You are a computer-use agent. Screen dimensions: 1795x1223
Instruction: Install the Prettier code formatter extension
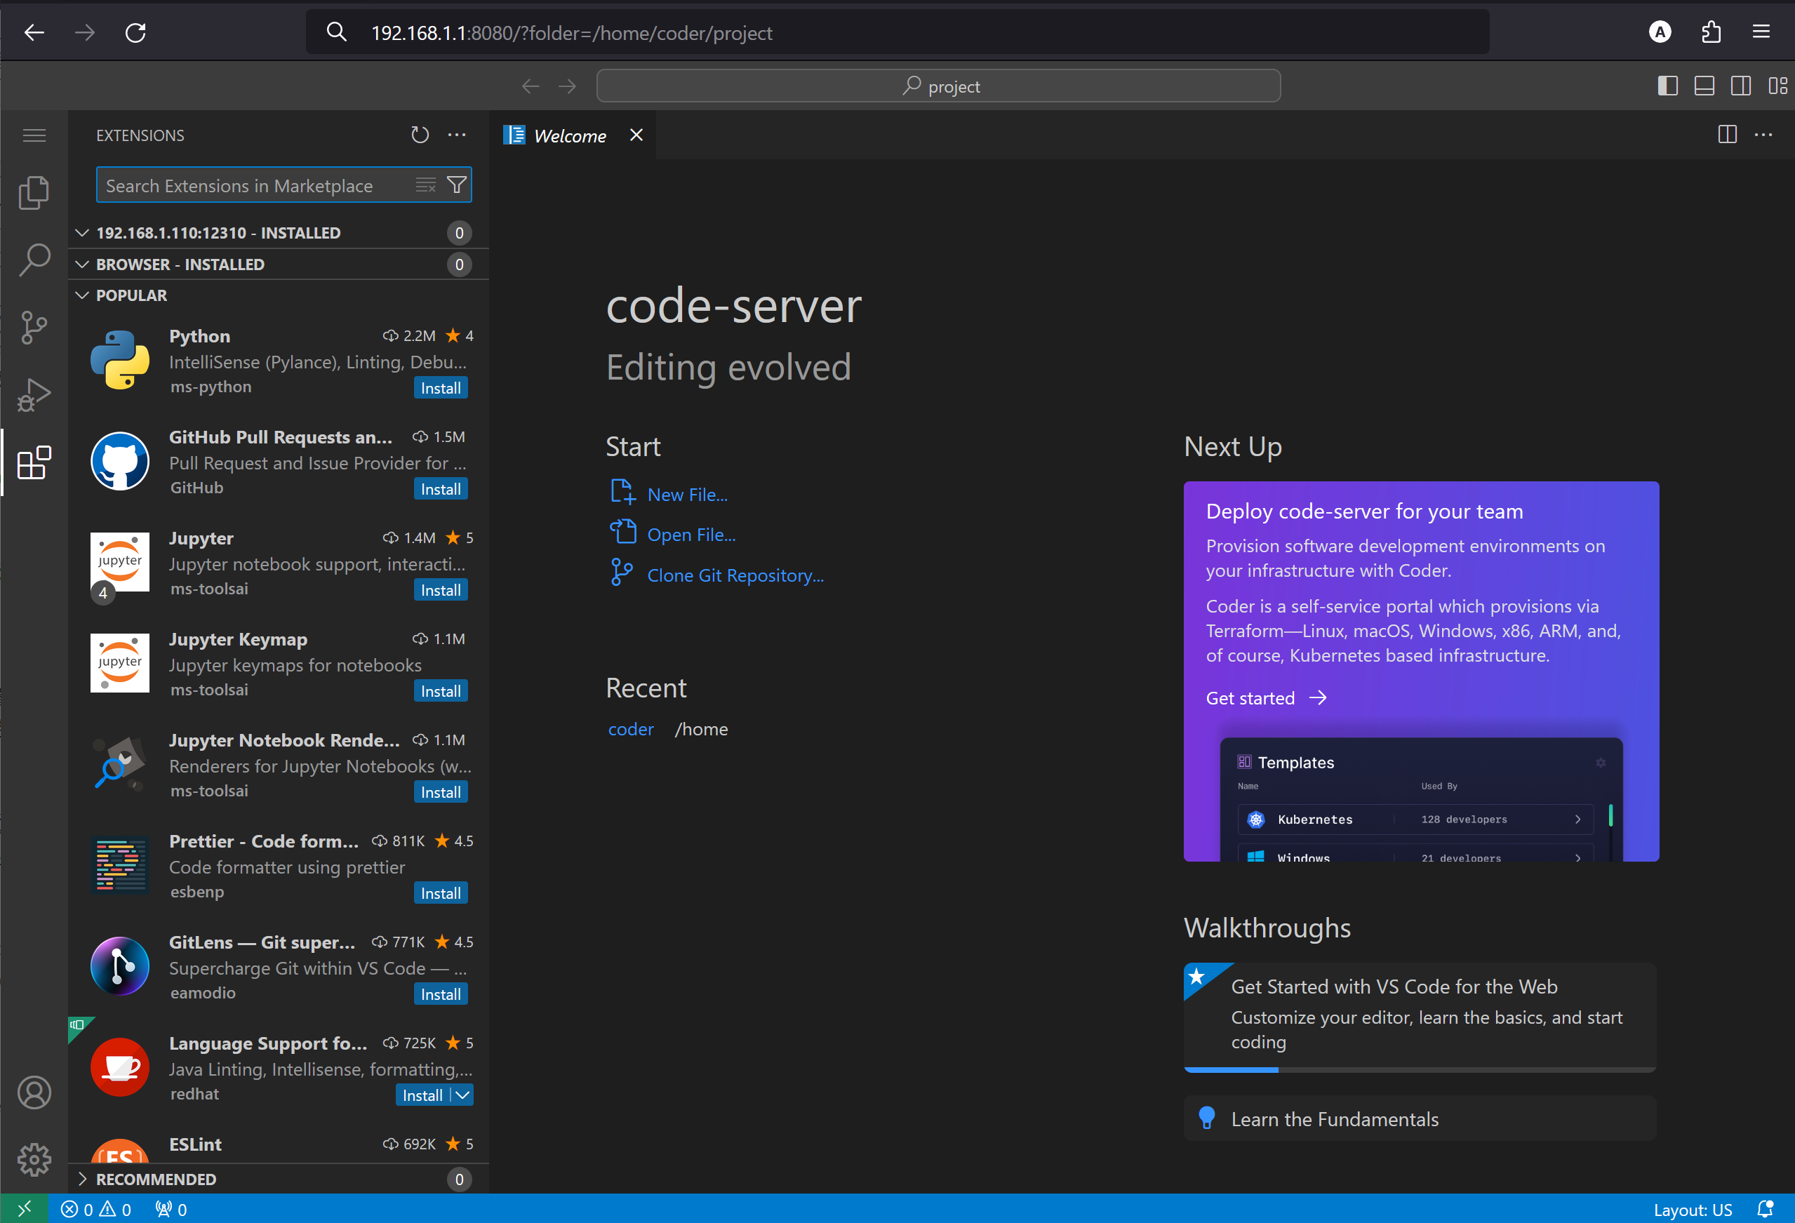[x=440, y=893]
